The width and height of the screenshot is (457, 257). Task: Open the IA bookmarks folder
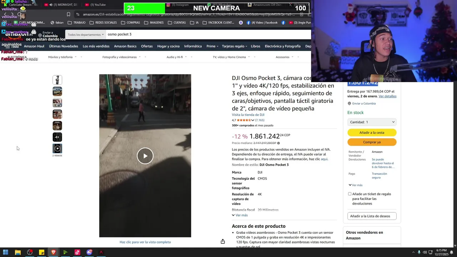point(195,22)
